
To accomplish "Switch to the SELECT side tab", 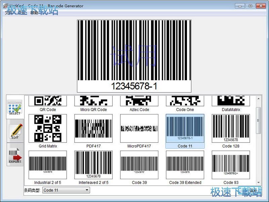I will (x=15, y=107).
